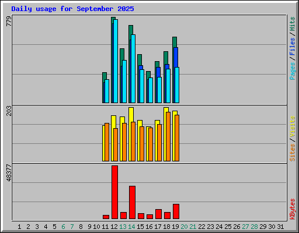Select the green Hits bar top for day 19
This screenshot has width=299, height=233.
pos(175,42)
